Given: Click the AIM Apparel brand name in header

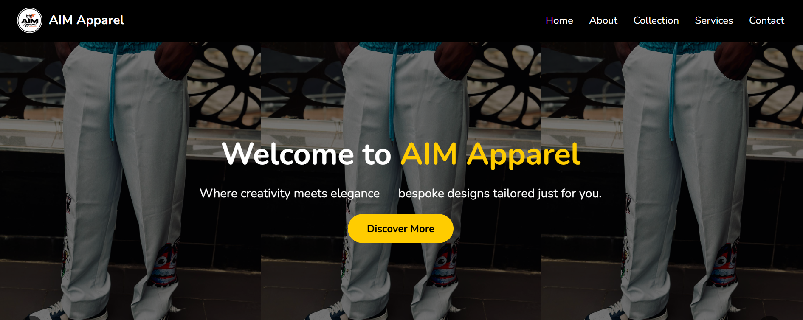Looking at the screenshot, I should 87,20.
